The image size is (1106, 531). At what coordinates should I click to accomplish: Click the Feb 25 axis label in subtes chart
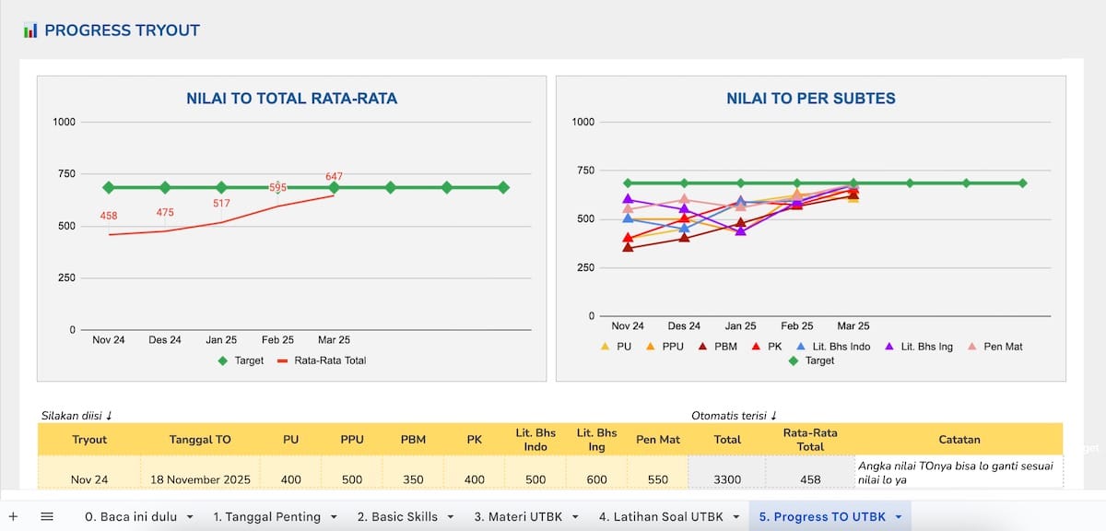pyautogui.click(x=797, y=325)
